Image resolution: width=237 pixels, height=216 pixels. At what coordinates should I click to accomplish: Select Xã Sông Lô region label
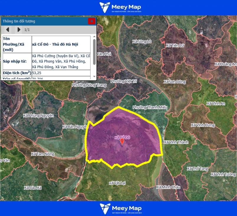tap(142, 42)
